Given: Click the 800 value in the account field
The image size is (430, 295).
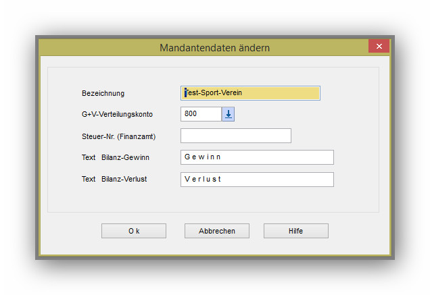Looking at the screenshot, I should pyautogui.click(x=191, y=114).
